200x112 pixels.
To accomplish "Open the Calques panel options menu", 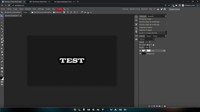I will coord(166,36).
